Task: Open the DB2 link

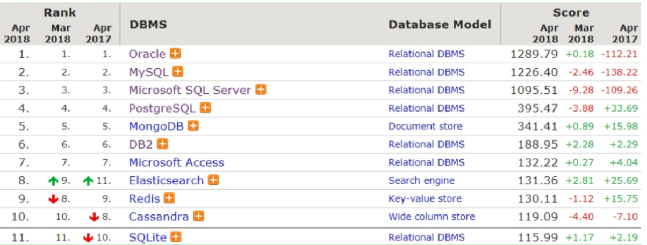Action: click(x=141, y=144)
